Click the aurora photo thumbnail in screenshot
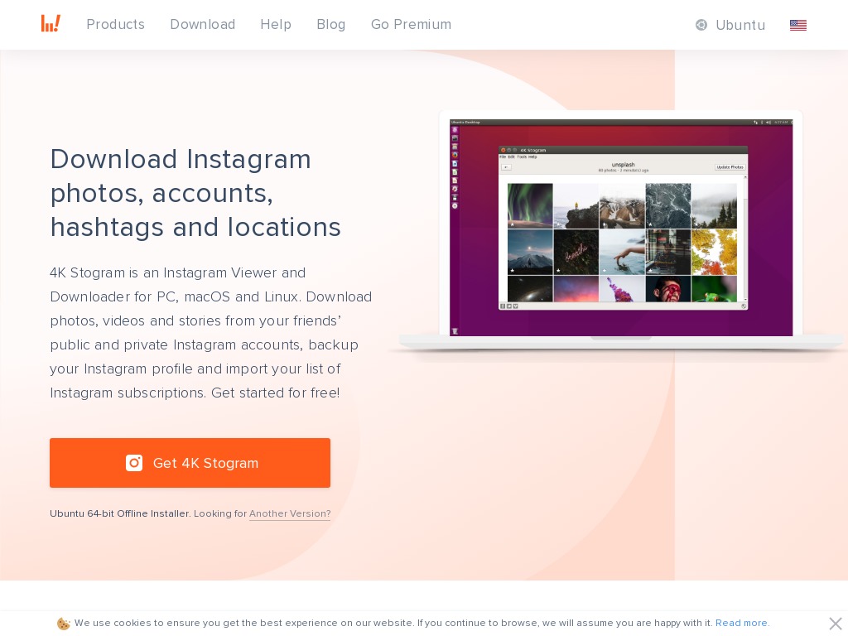Viewport: 848px width, 636px height. pos(530,206)
